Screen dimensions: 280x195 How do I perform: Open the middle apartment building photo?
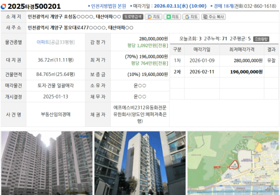[140, 163]
